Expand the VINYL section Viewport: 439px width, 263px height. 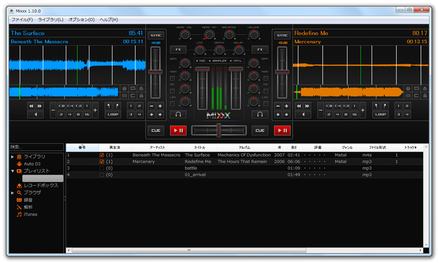[x=236, y=61]
